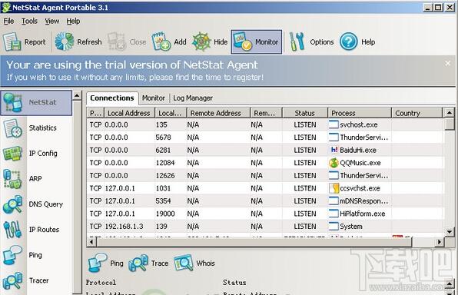Sort by Local Address column header
This screenshot has width=458, height=295.
coord(129,113)
